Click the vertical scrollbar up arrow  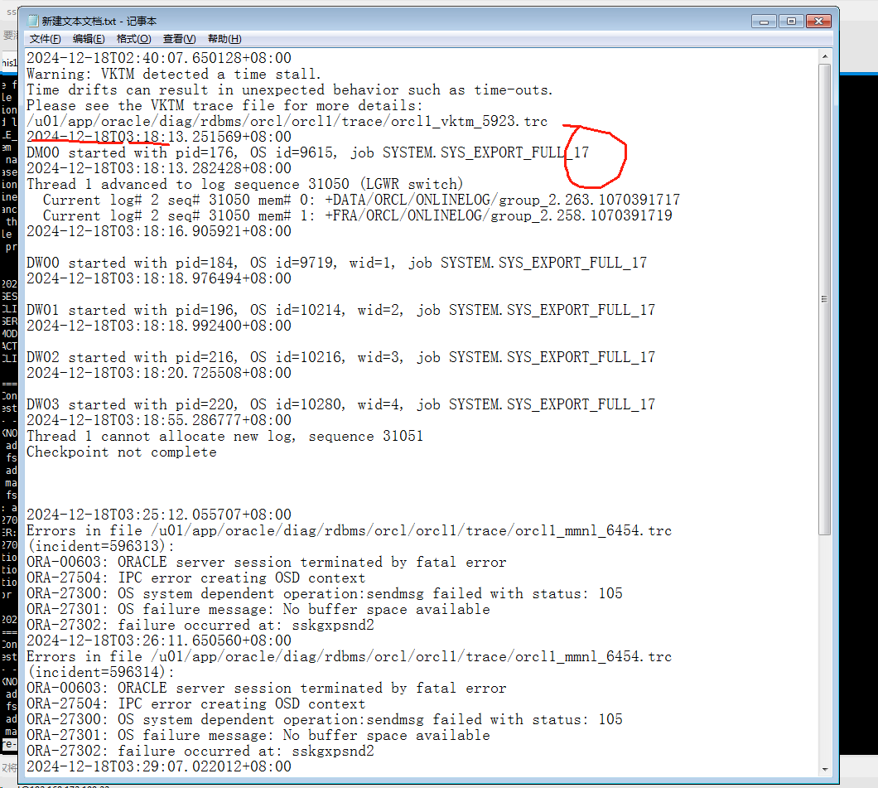point(825,56)
